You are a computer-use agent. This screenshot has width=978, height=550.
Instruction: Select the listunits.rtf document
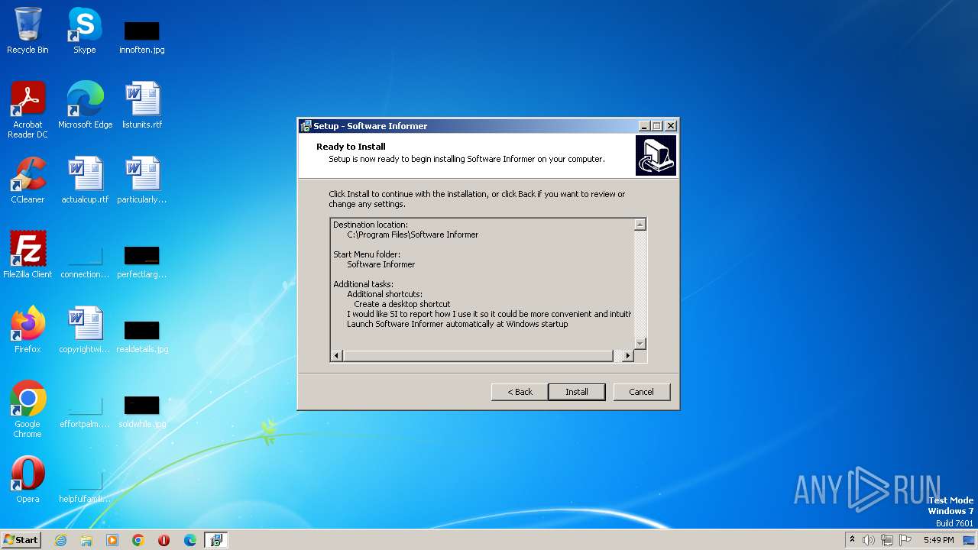[142, 105]
